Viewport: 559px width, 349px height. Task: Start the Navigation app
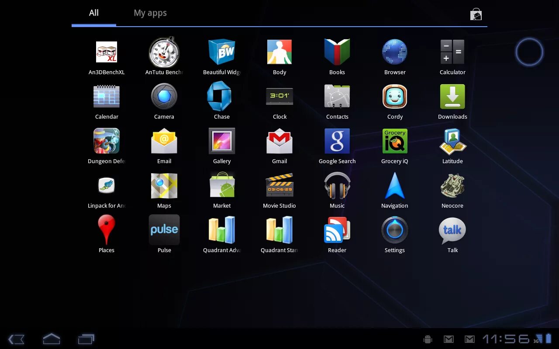[395, 186]
